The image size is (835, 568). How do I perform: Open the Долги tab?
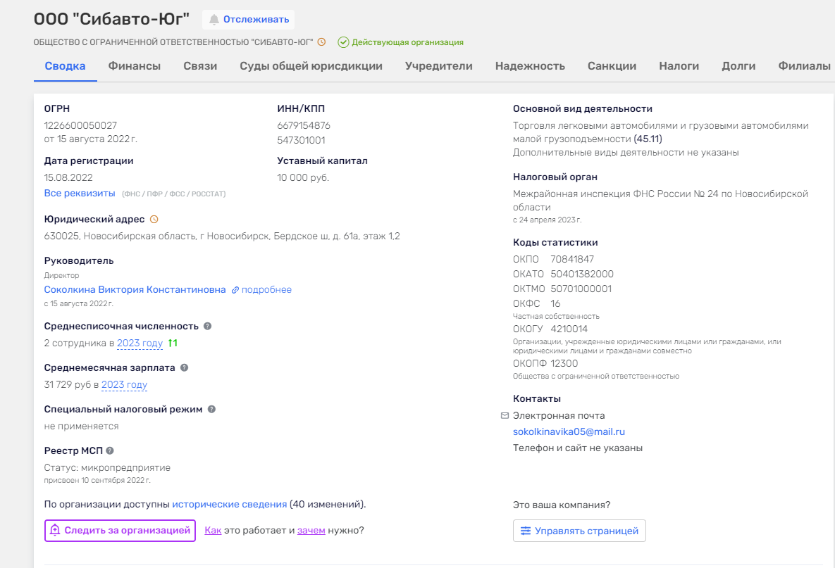click(x=738, y=66)
